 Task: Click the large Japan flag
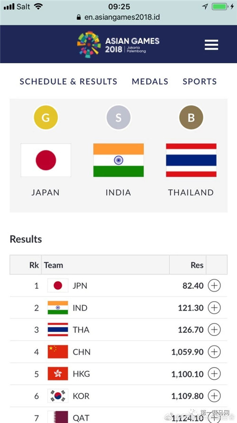[x=46, y=160]
